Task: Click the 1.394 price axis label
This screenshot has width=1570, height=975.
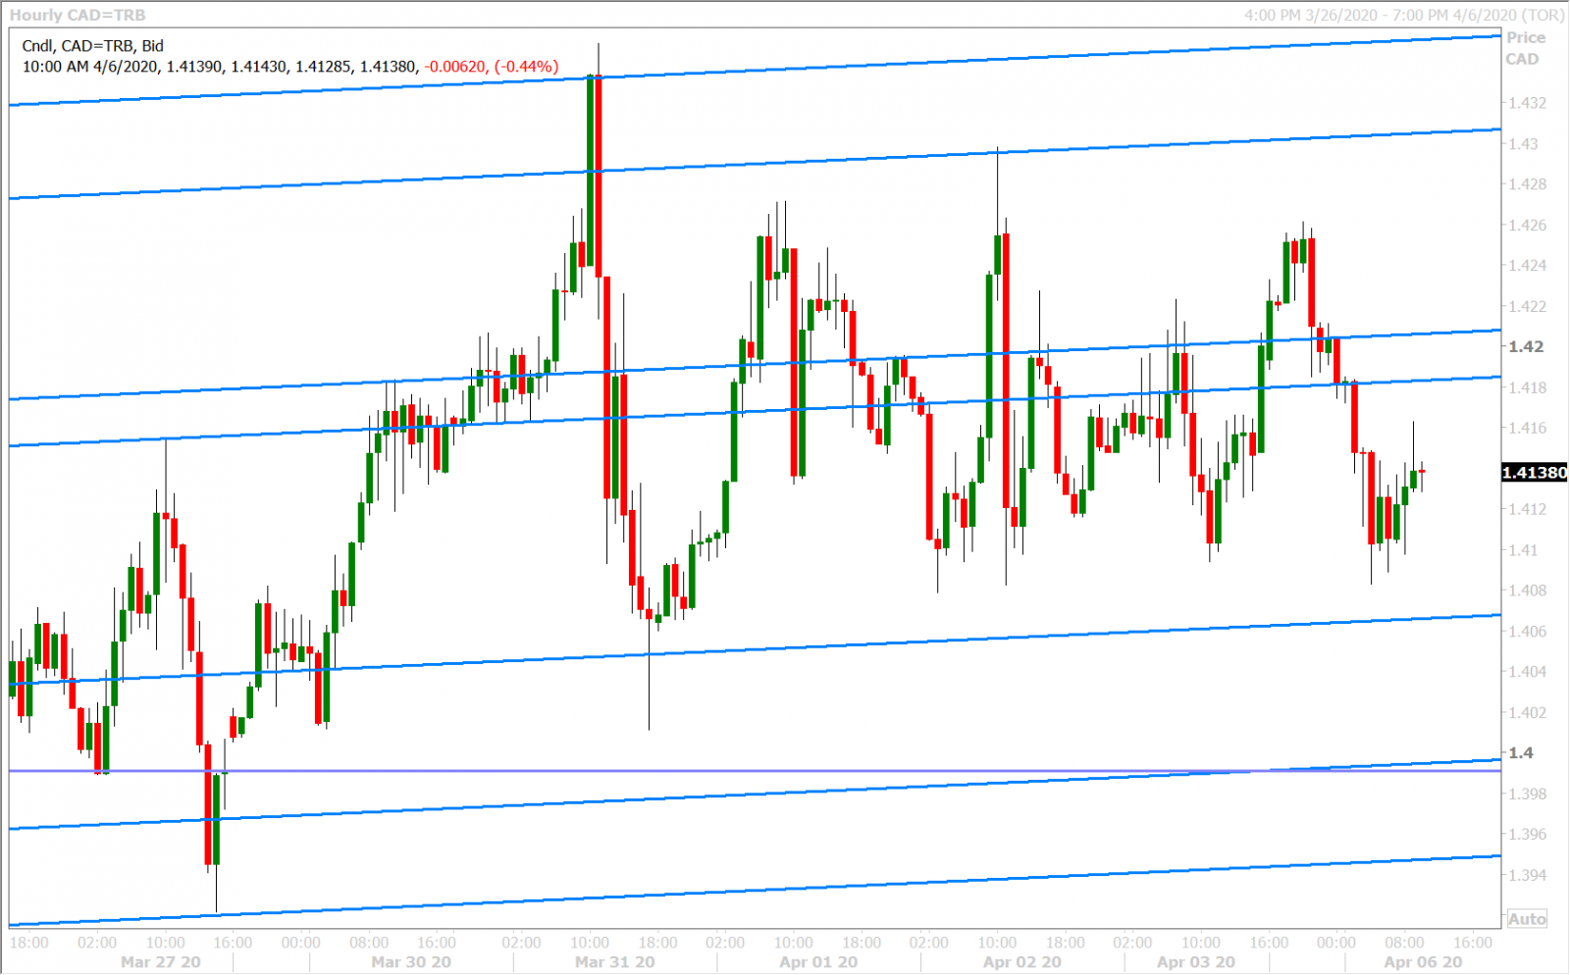Action: coord(1527,875)
